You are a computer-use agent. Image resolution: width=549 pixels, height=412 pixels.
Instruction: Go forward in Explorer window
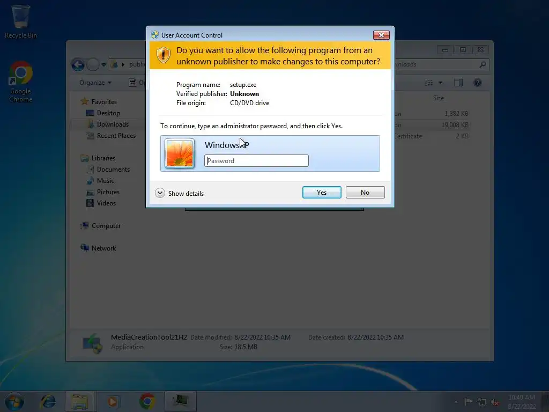click(x=93, y=64)
